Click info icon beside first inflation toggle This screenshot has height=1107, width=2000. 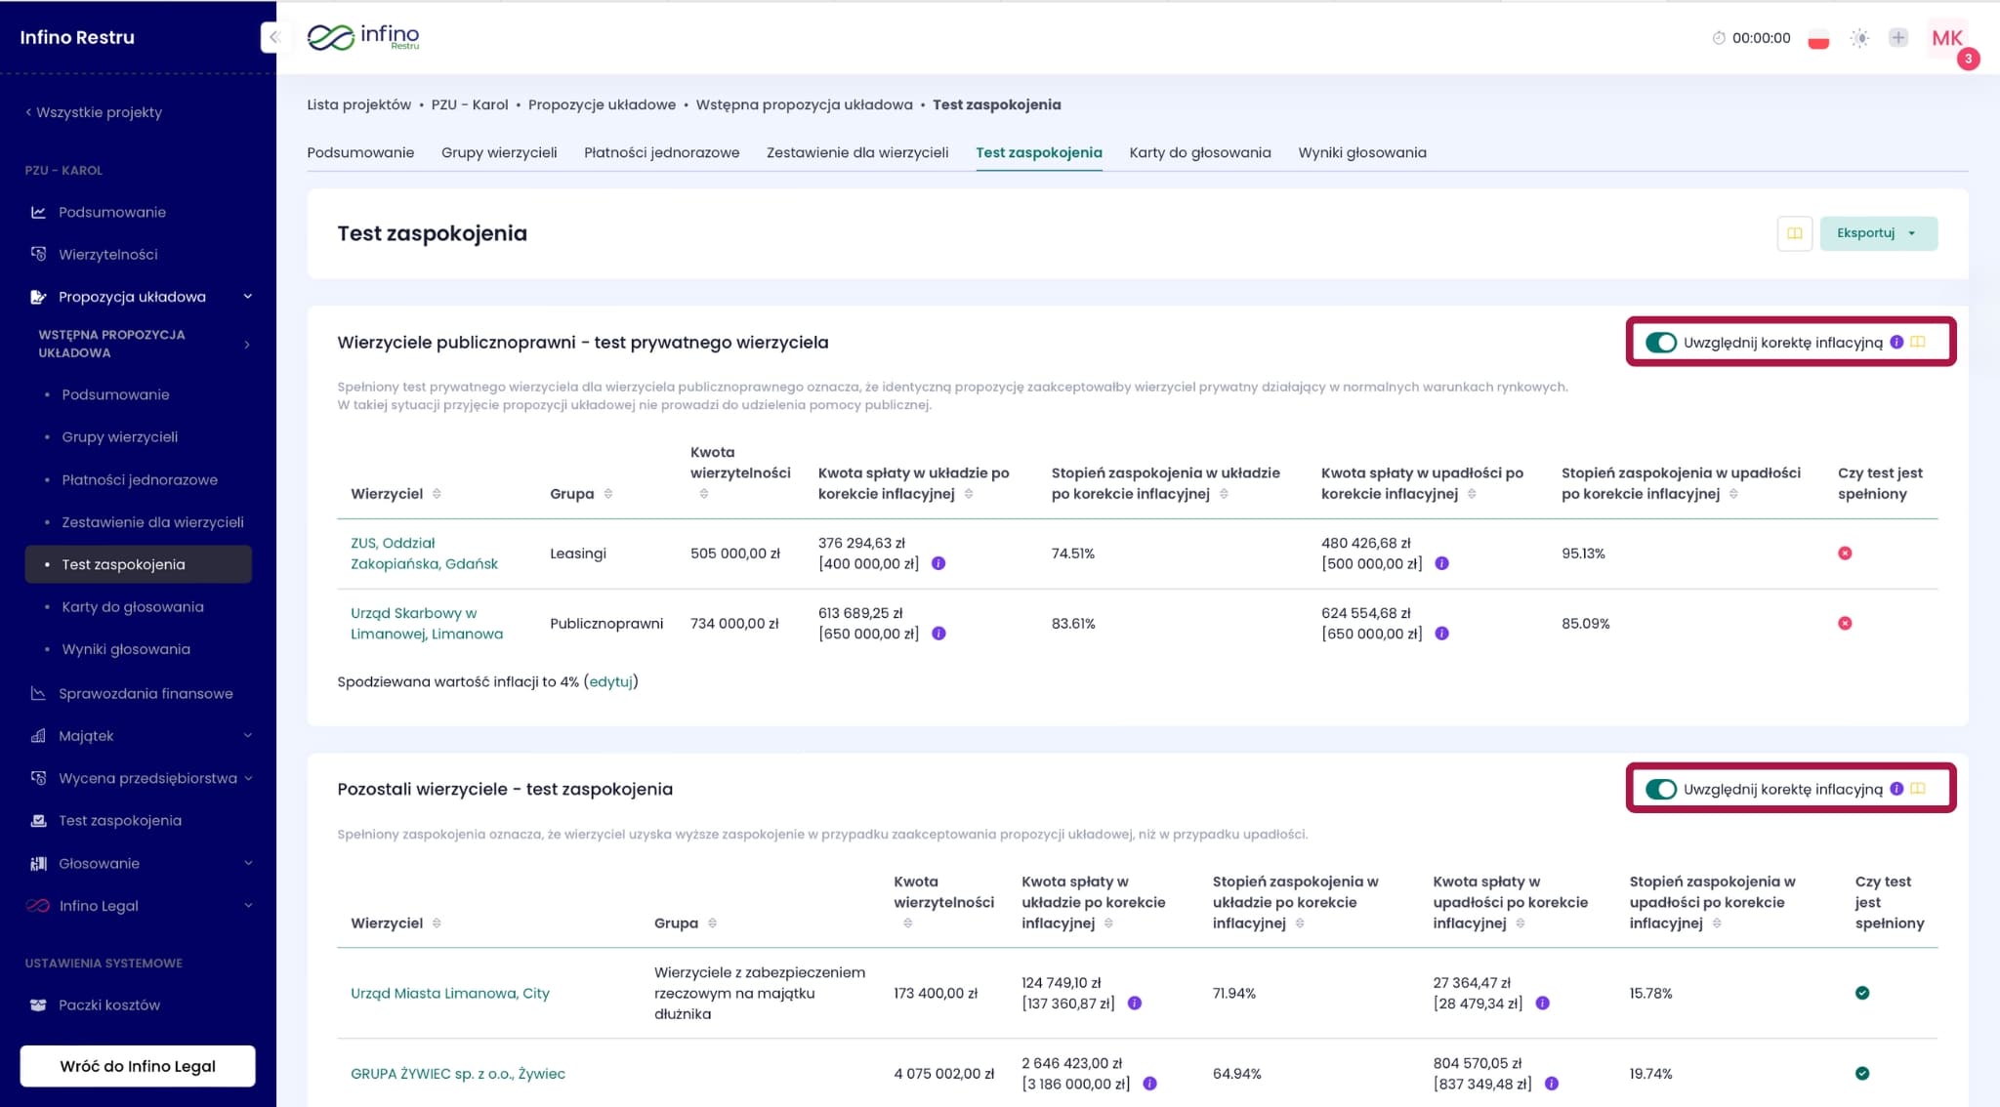pyautogui.click(x=1896, y=342)
